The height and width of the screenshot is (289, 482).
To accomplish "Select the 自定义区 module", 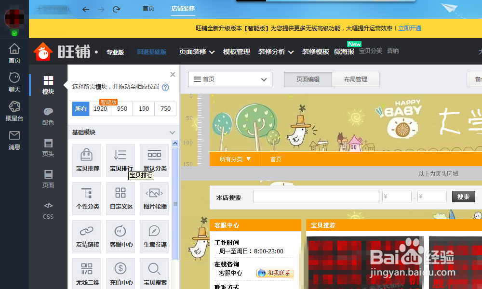I will (x=120, y=199).
